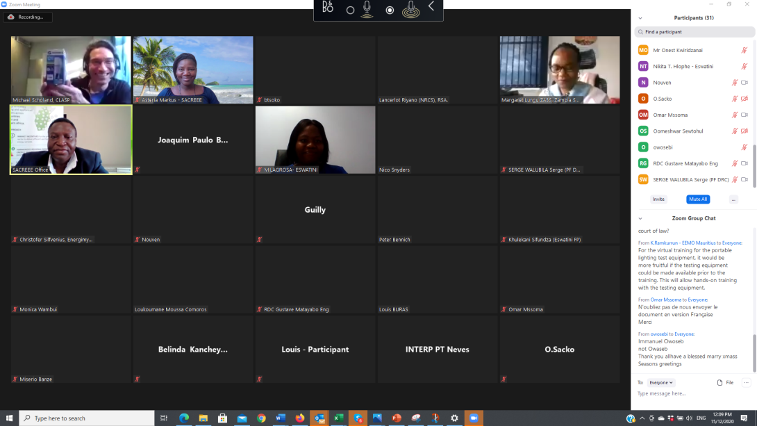Open Windows Start menu

(x=9, y=418)
